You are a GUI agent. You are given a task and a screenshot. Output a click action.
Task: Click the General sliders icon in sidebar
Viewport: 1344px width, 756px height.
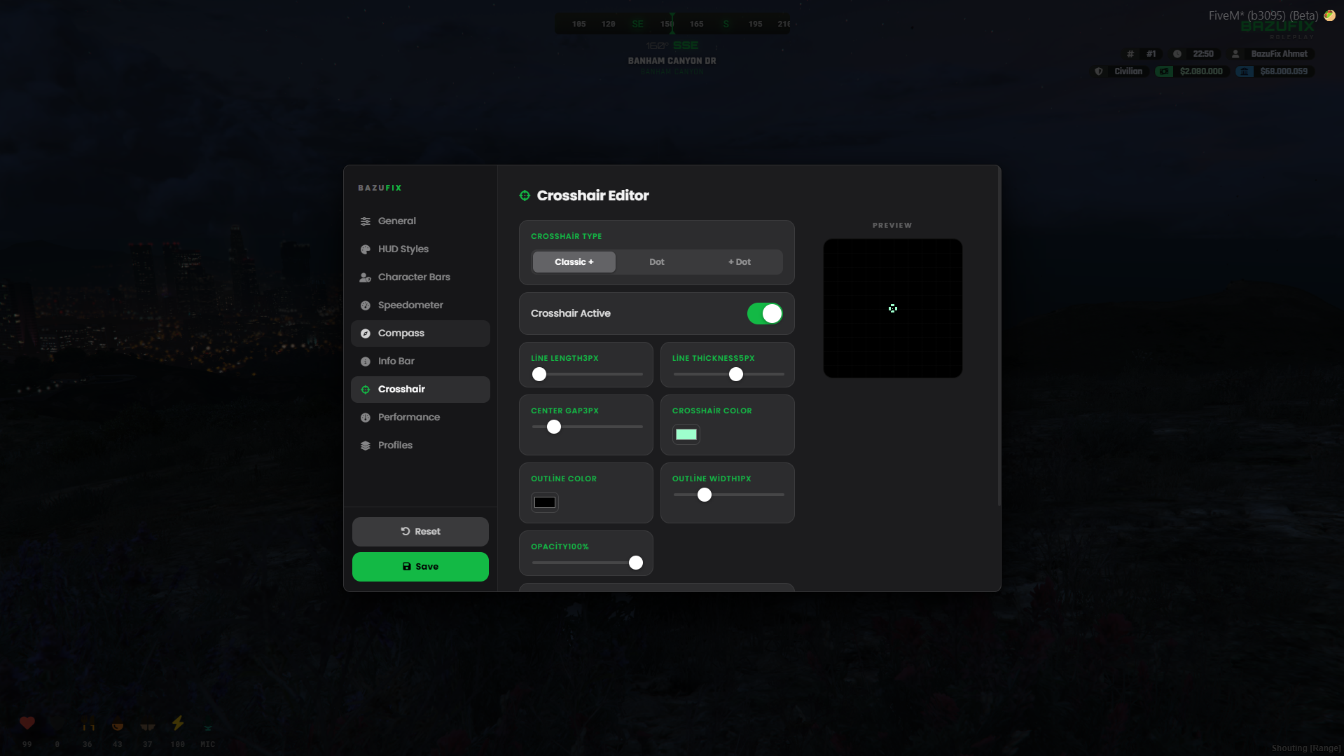pyautogui.click(x=365, y=221)
